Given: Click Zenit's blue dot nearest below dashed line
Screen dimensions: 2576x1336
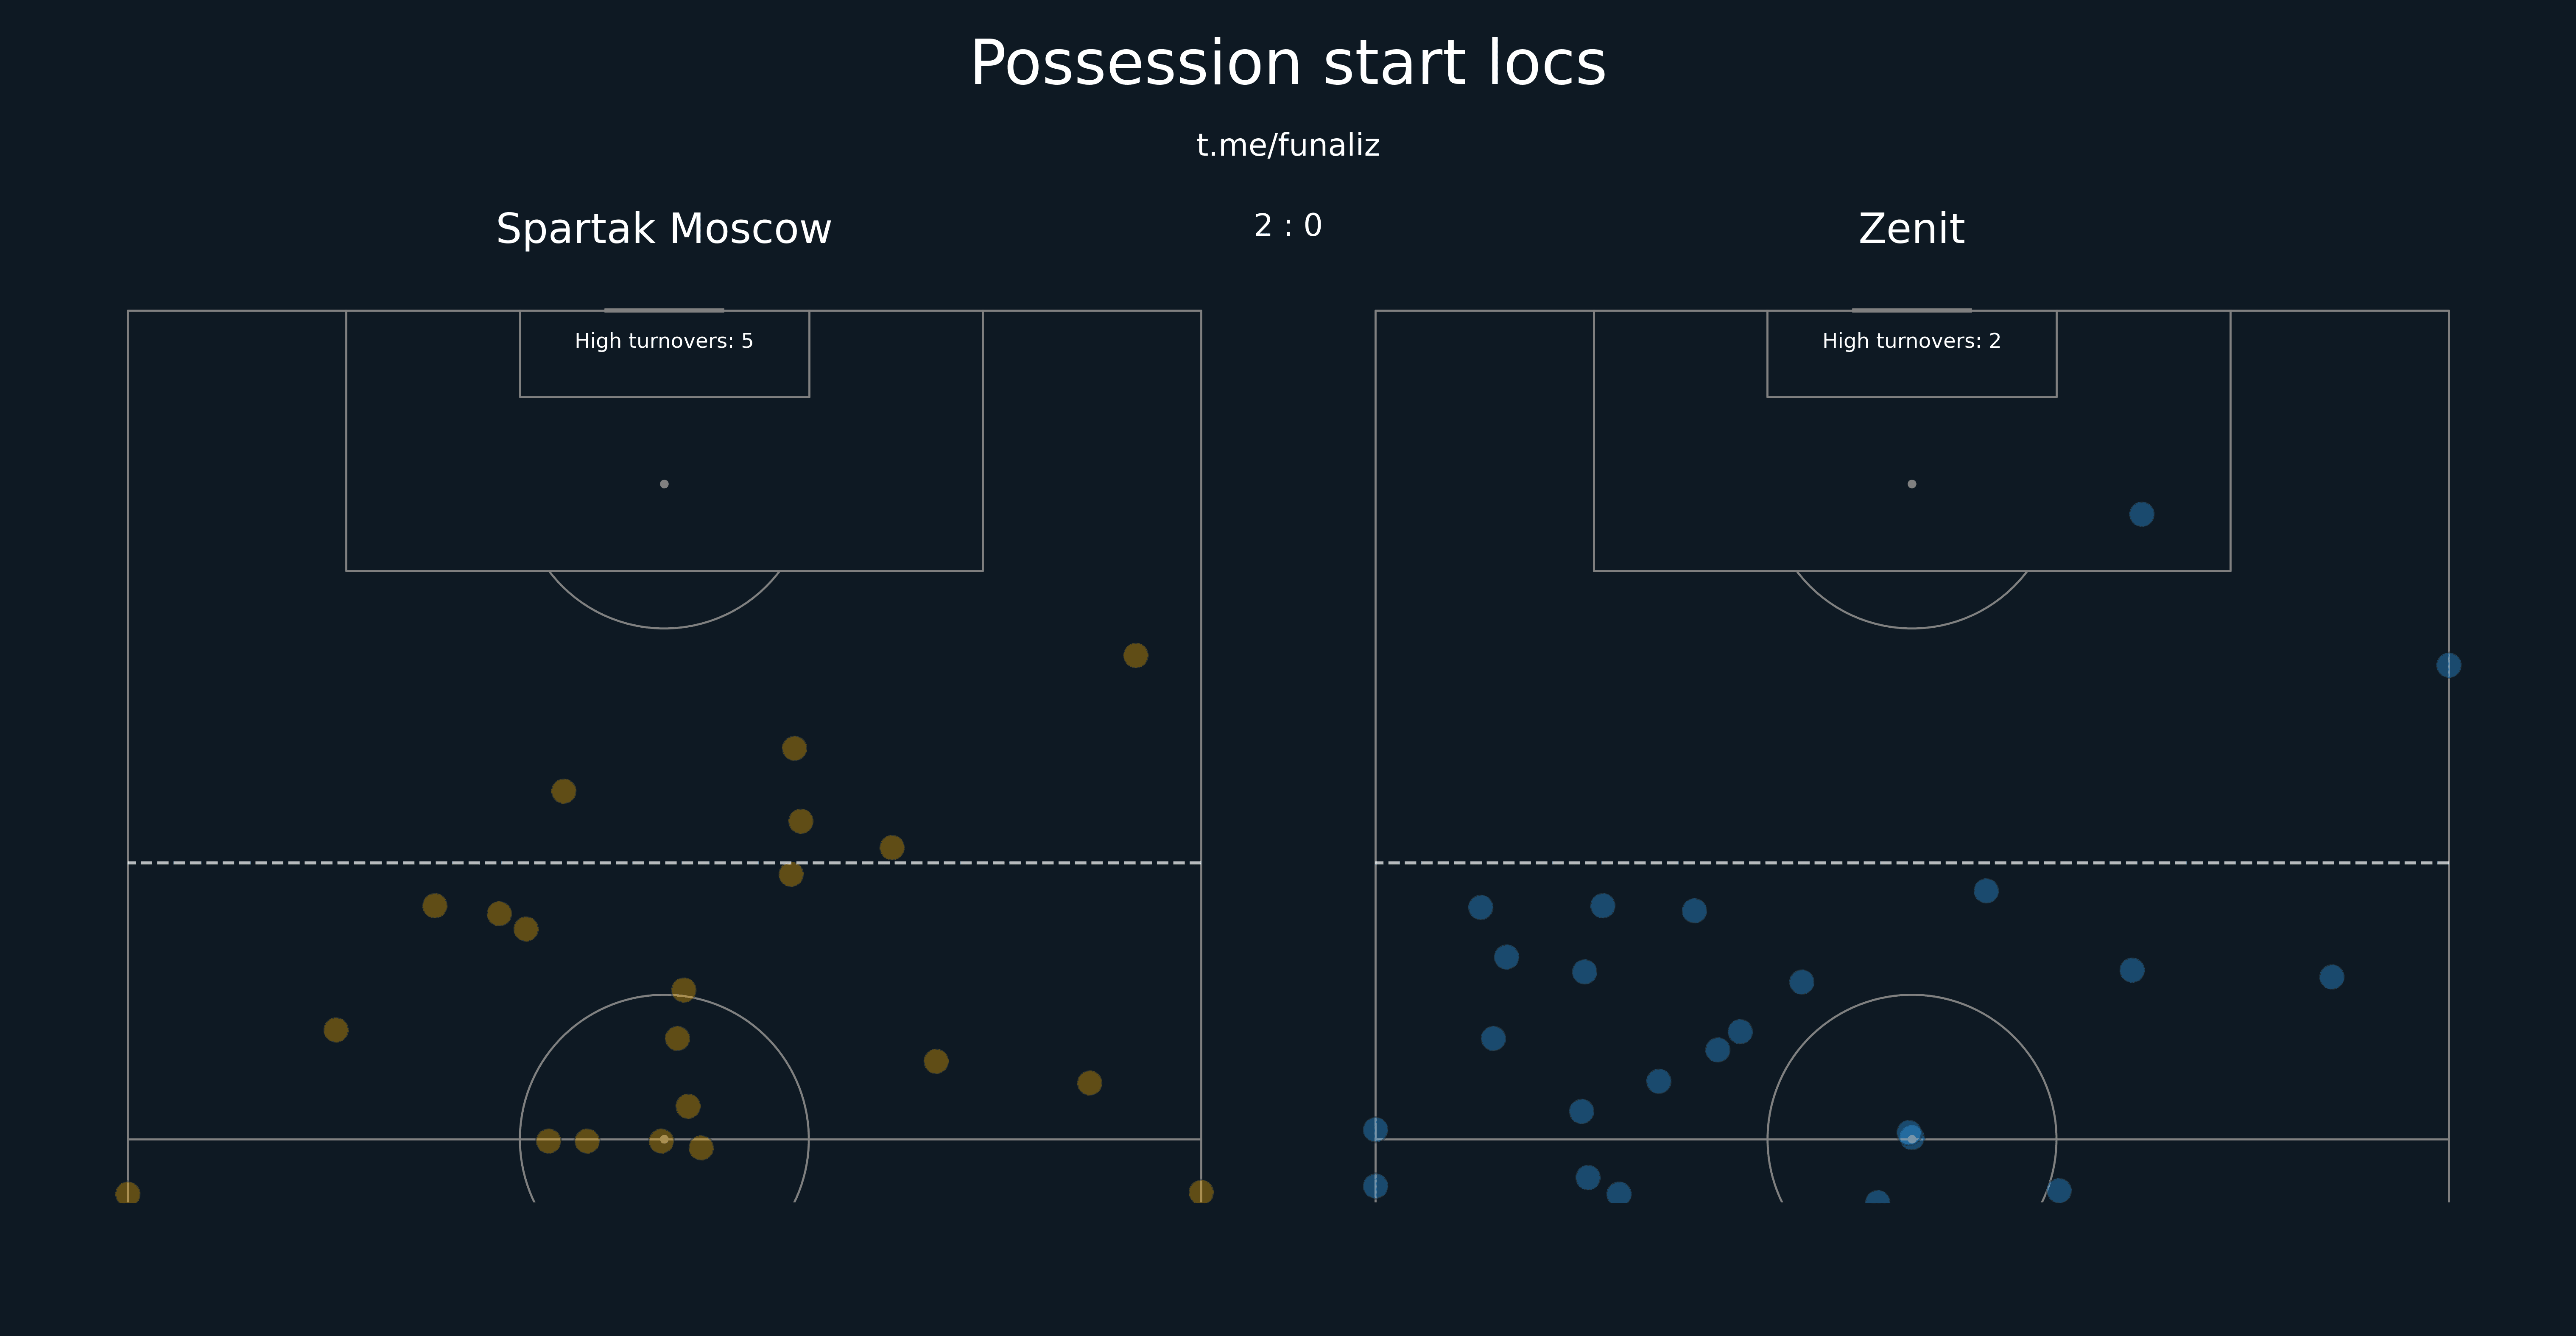Looking at the screenshot, I should pos(1986,890).
